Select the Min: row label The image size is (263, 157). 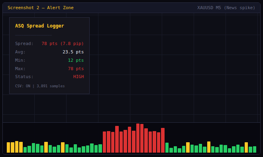point(20,61)
